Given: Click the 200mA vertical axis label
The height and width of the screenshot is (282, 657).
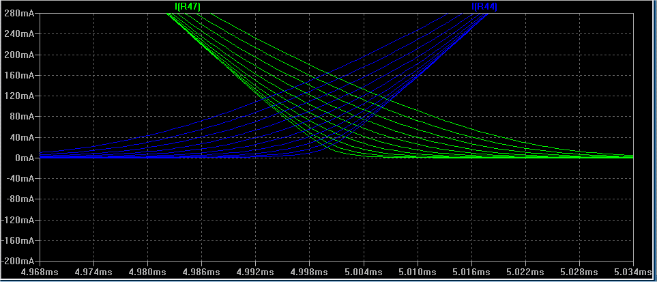Looking at the screenshot, I should [19, 55].
